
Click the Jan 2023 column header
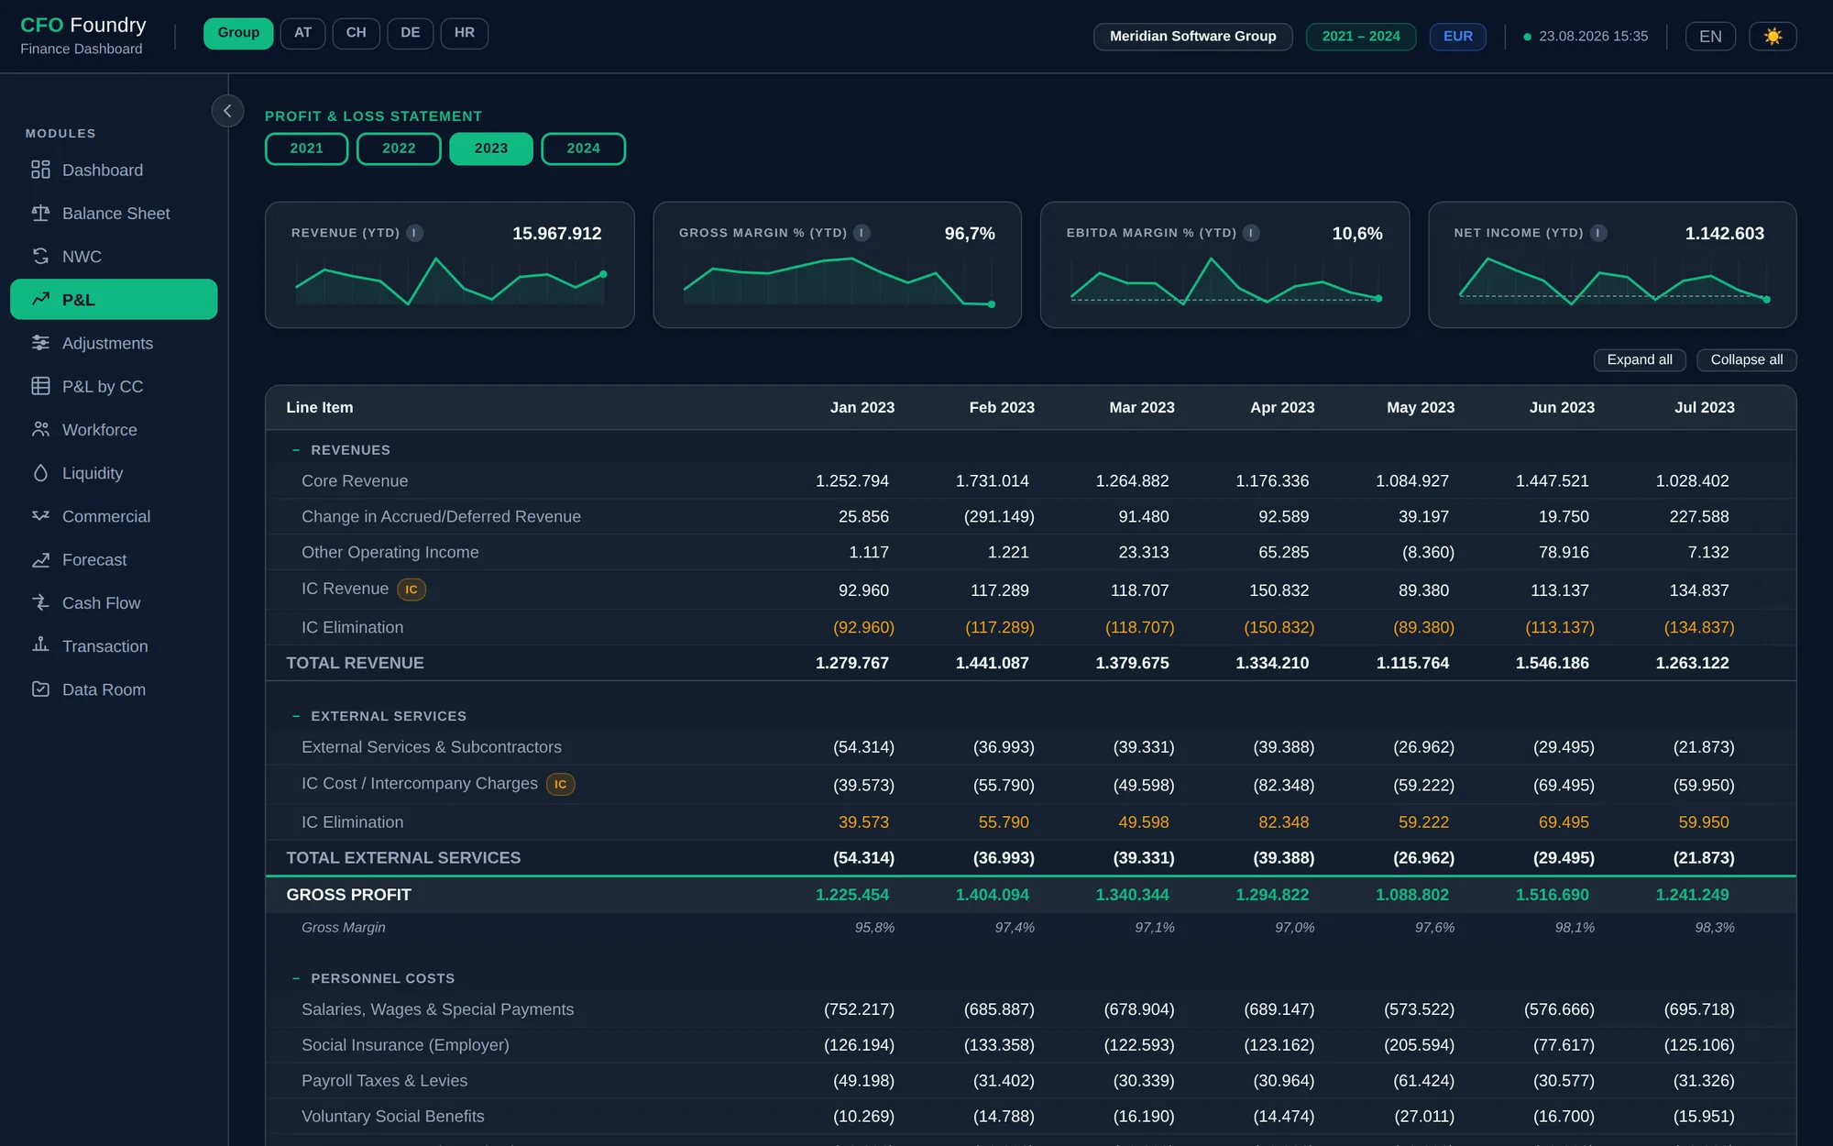click(862, 407)
